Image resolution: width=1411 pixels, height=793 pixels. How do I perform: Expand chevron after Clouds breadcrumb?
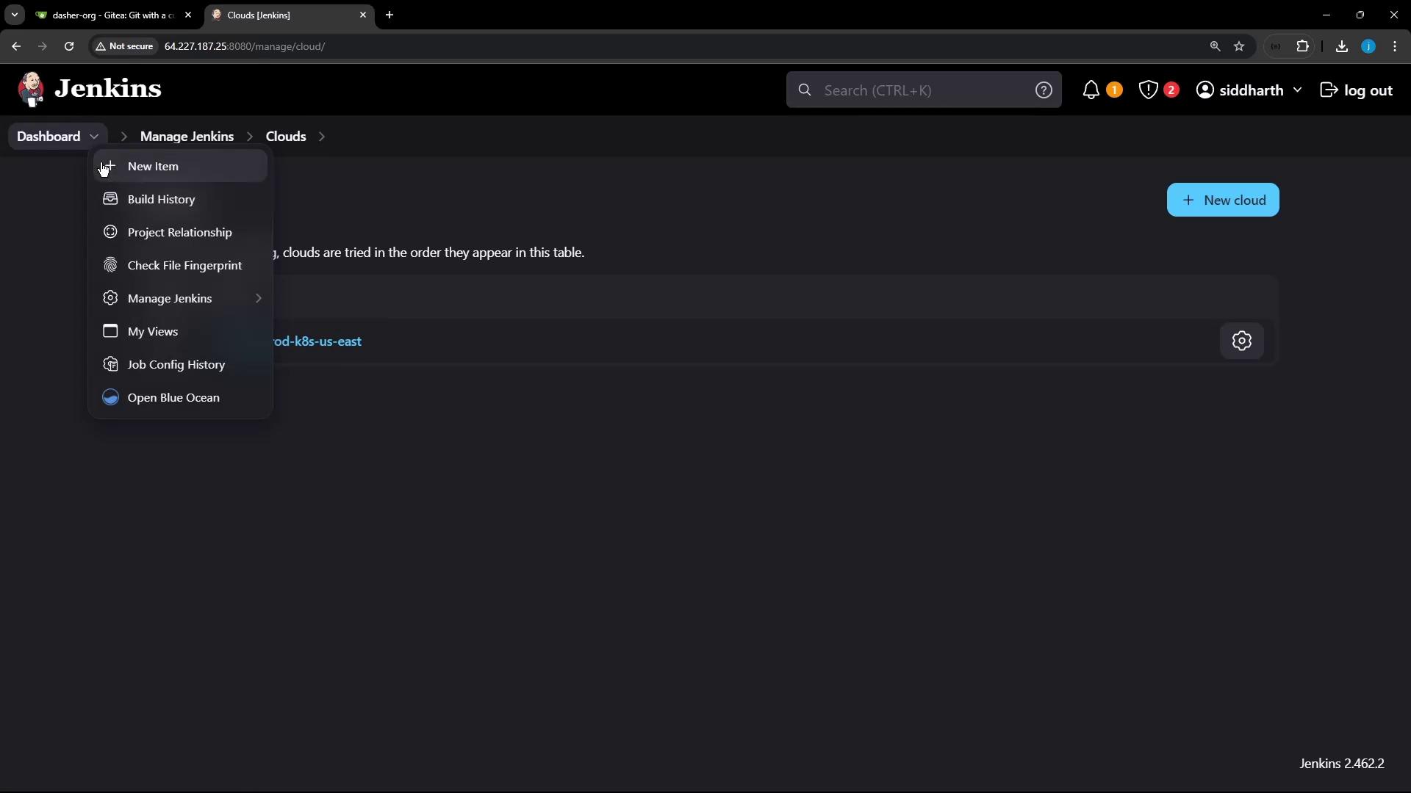tap(322, 137)
